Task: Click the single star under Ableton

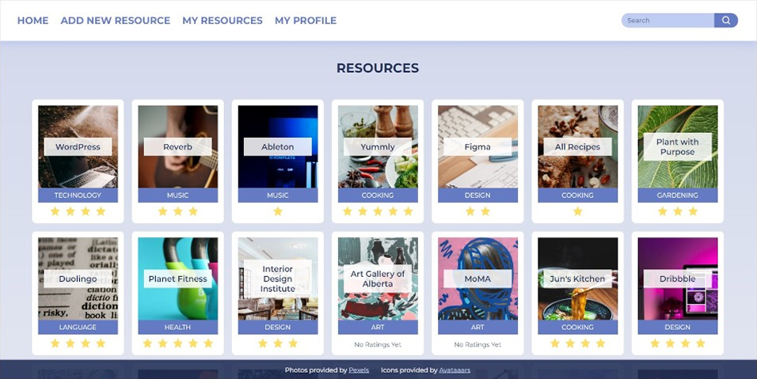Action: click(278, 211)
